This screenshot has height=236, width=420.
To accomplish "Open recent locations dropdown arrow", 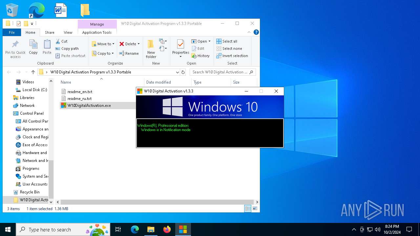I will tap(26, 72).
